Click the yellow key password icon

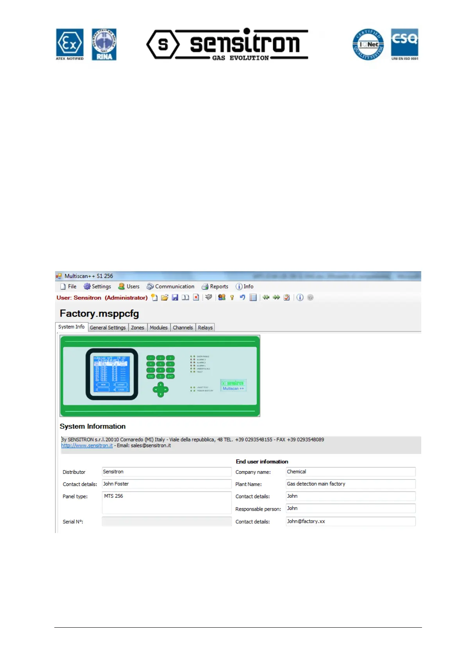[x=232, y=297]
